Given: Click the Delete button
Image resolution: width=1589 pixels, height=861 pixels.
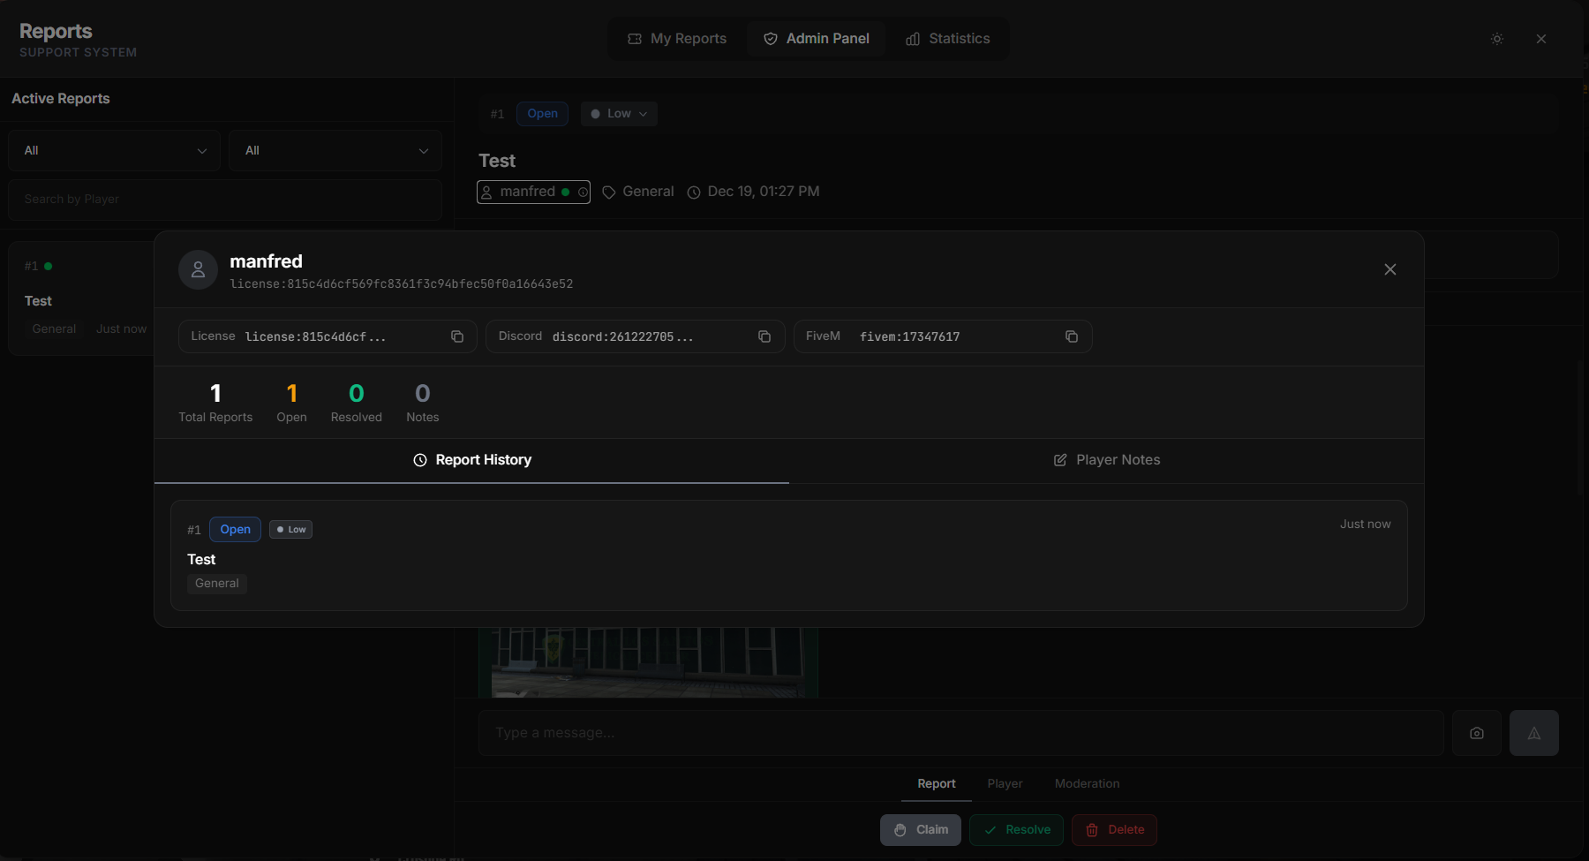Looking at the screenshot, I should pyautogui.click(x=1115, y=830).
